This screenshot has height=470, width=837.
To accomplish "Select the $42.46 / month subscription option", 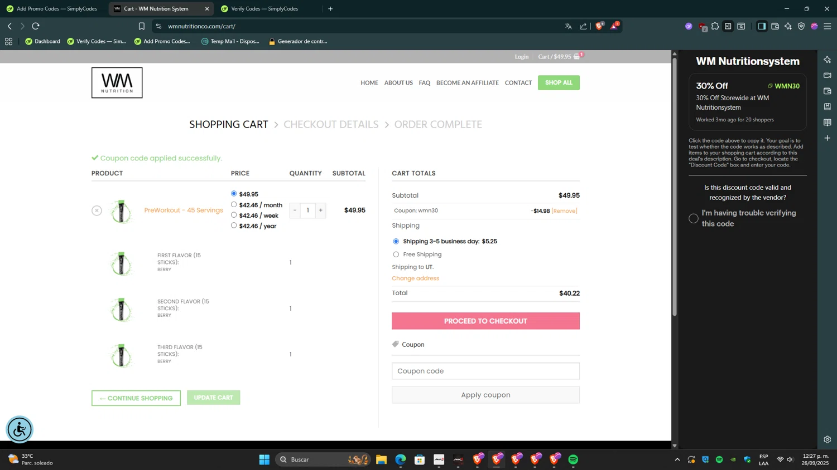I will [234, 204].
